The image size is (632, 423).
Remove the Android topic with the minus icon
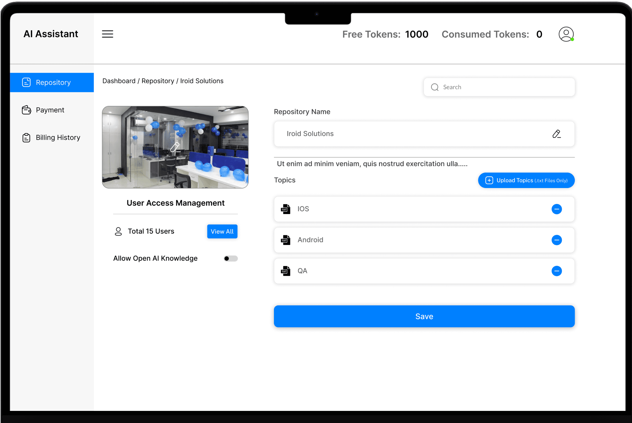tap(556, 240)
